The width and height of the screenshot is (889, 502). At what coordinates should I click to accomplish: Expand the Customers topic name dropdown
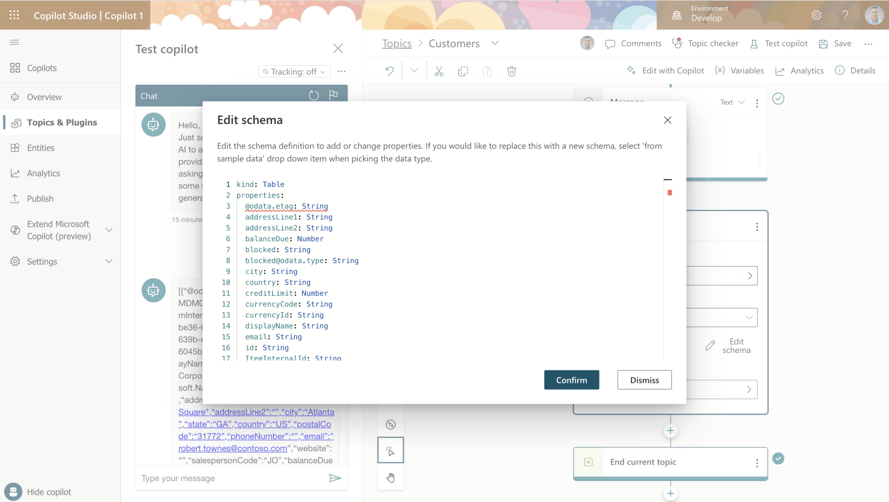[x=495, y=43]
